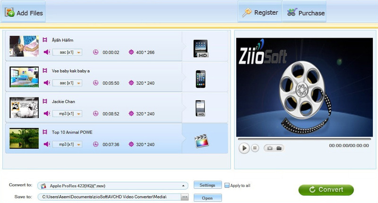The width and height of the screenshot is (378, 203).
Task: Open output profile Settings
Action: [x=207, y=185]
